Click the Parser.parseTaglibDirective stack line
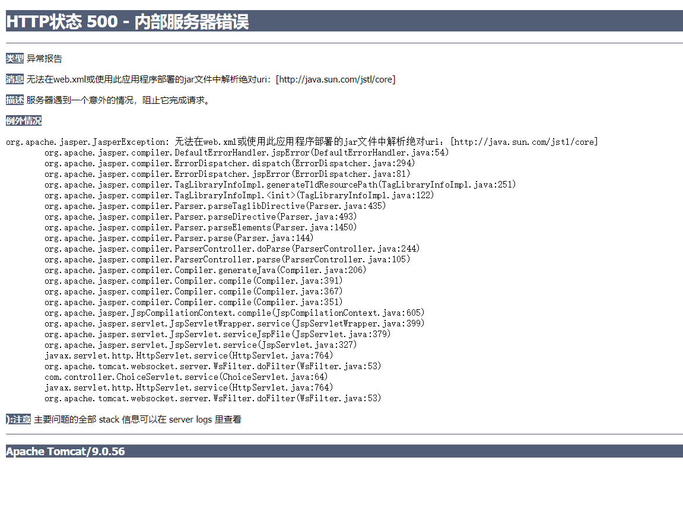 (215, 206)
